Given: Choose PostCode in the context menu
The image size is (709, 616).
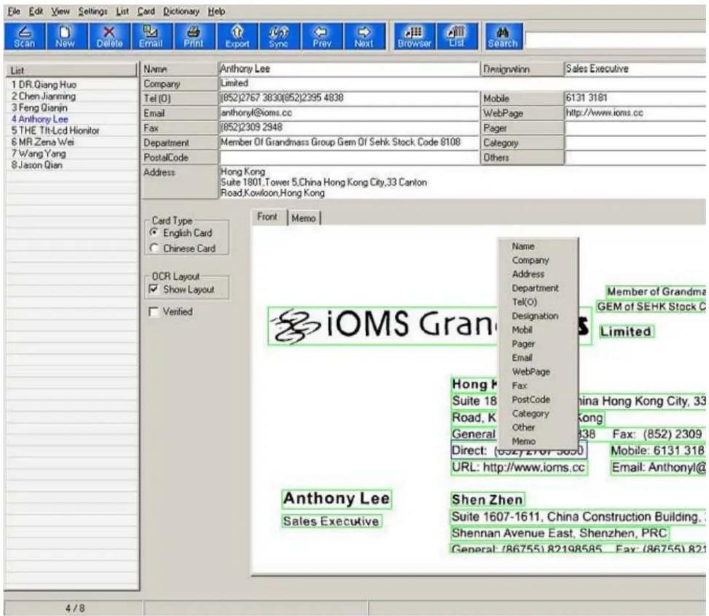Looking at the screenshot, I should (x=537, y=399).
